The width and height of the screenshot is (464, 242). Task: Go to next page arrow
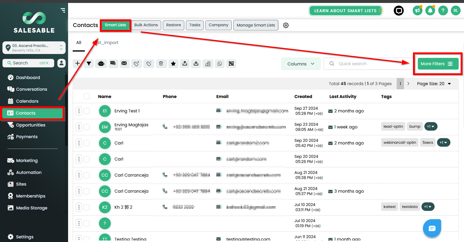coord(408,84)
